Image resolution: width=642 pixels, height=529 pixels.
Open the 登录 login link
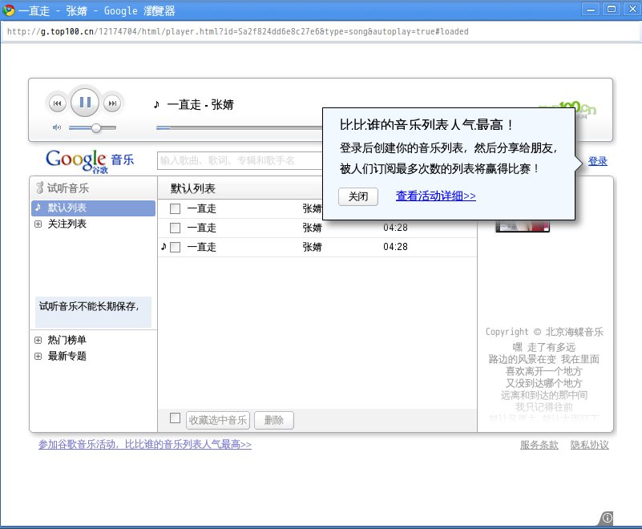(x=597, y=161)
